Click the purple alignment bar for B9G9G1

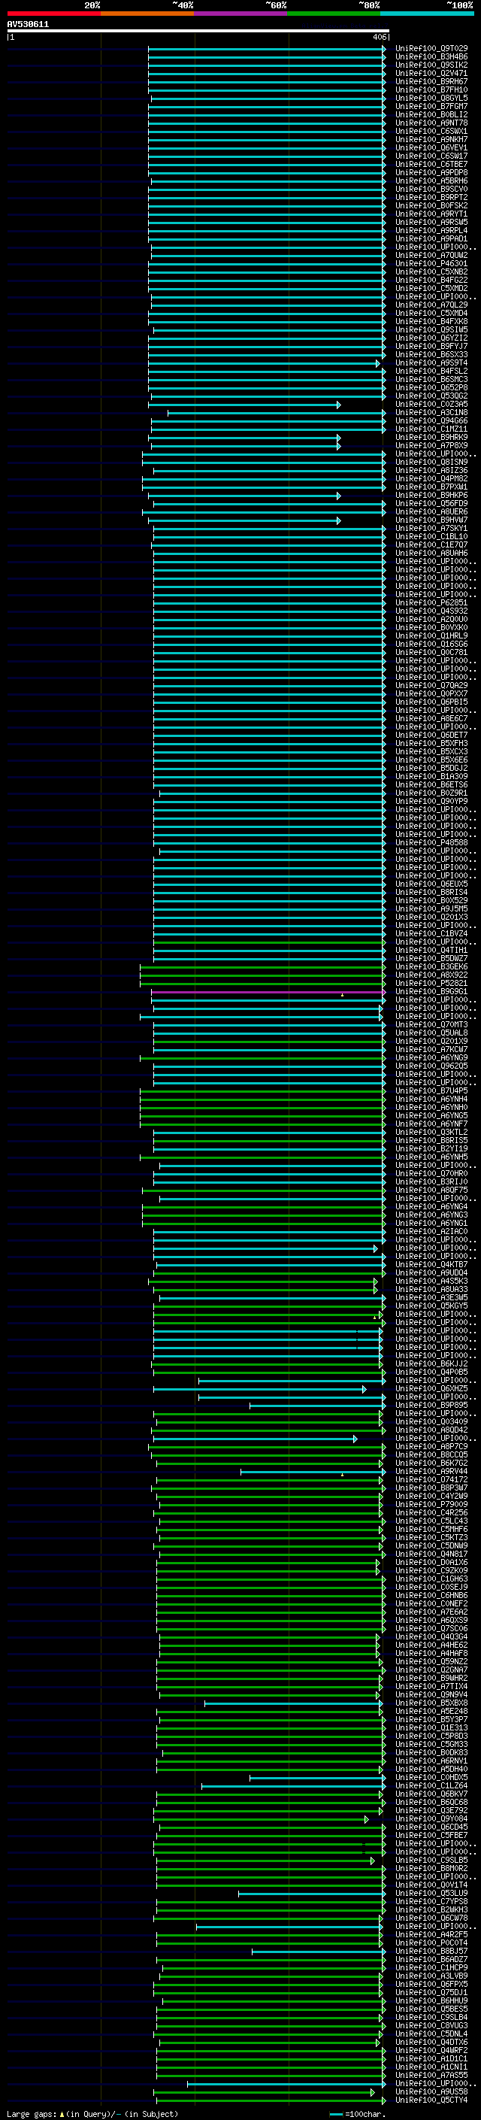coord(268,992)
